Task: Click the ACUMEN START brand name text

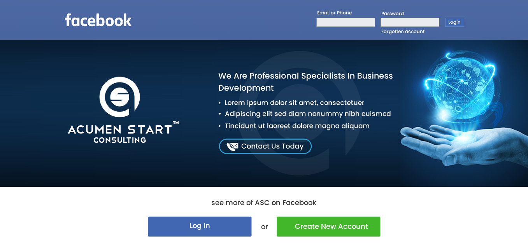Action: 120,129
